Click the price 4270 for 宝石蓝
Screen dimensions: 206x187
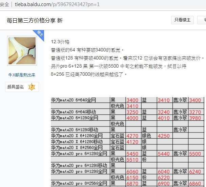pos(132,136)
